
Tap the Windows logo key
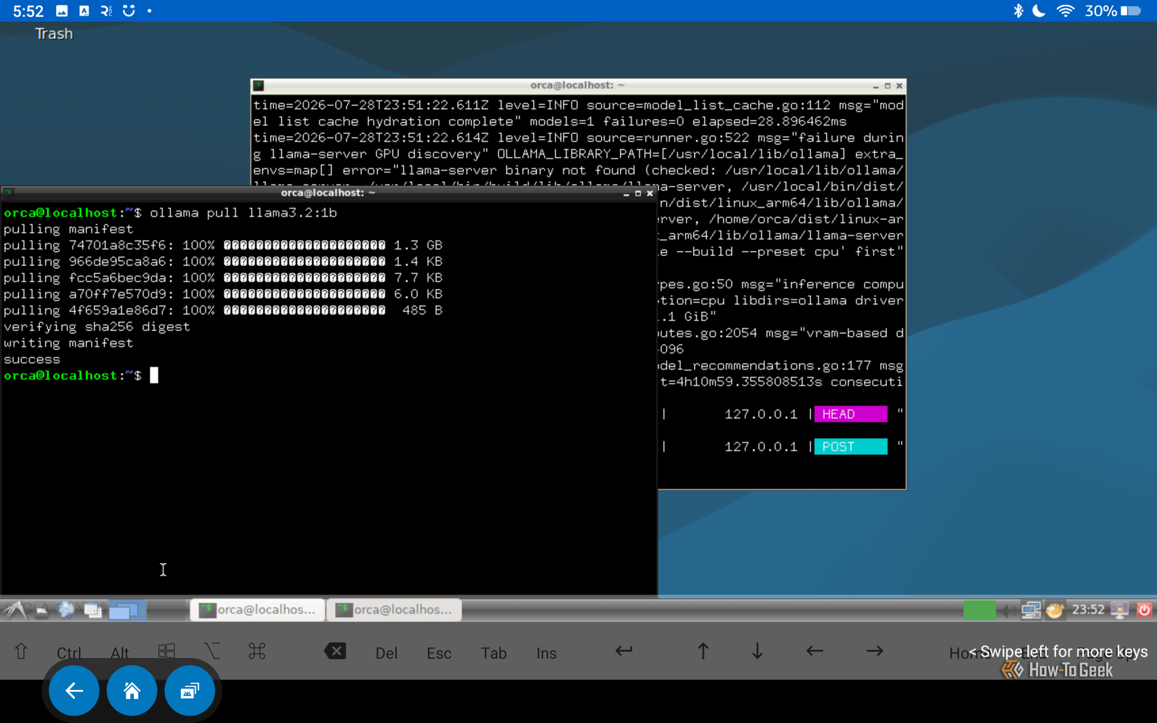pyautogui.click(x=166, y=651)
